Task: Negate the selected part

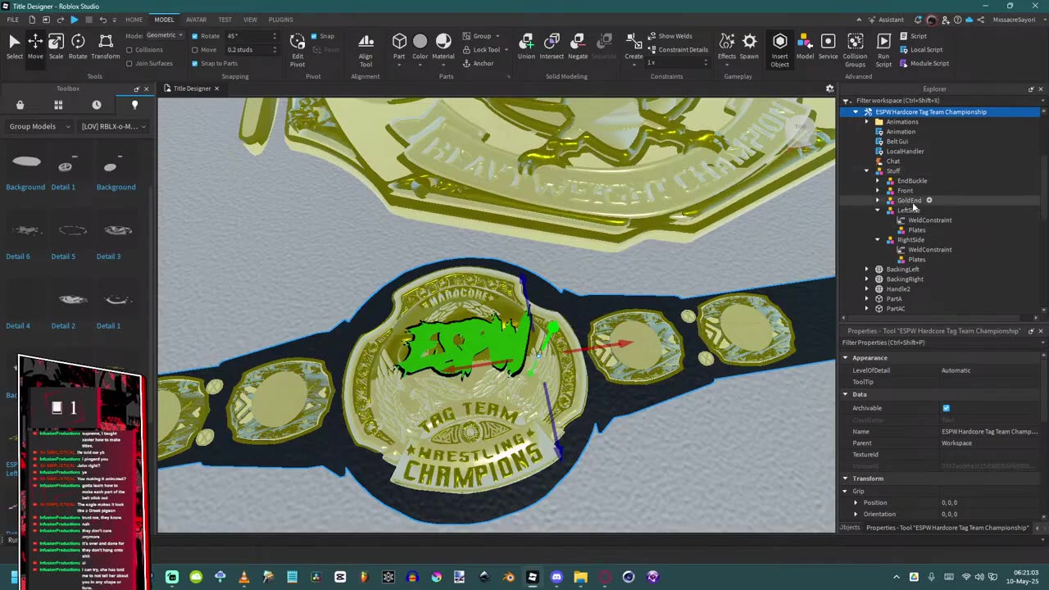Action: tap(578, 46)
